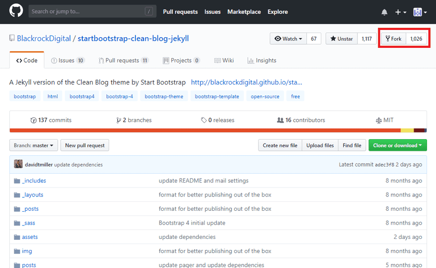Open the user profile avatar menu

pos(419,12)
